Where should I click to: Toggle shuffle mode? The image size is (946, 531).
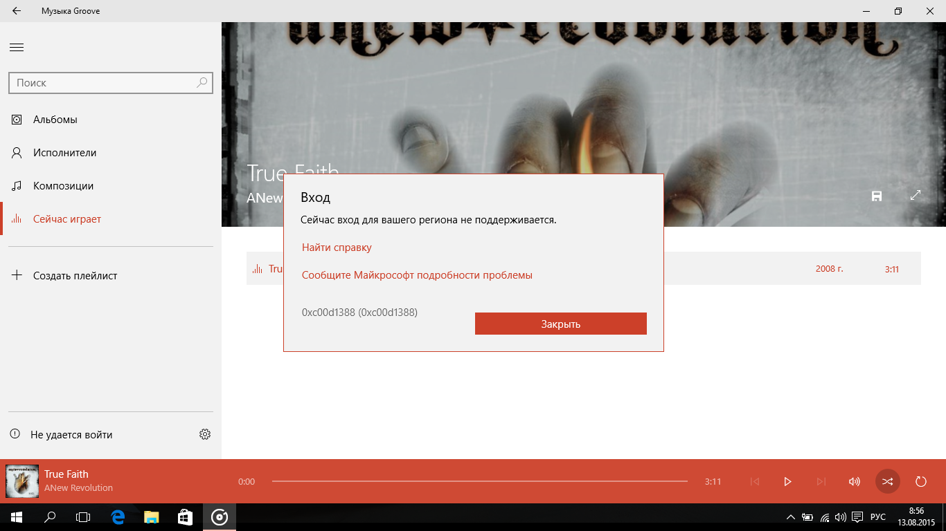coord(888,481)
